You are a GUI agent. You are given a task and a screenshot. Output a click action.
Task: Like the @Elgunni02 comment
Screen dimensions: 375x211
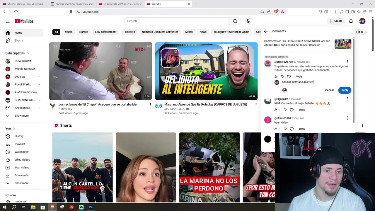point(276,110)
